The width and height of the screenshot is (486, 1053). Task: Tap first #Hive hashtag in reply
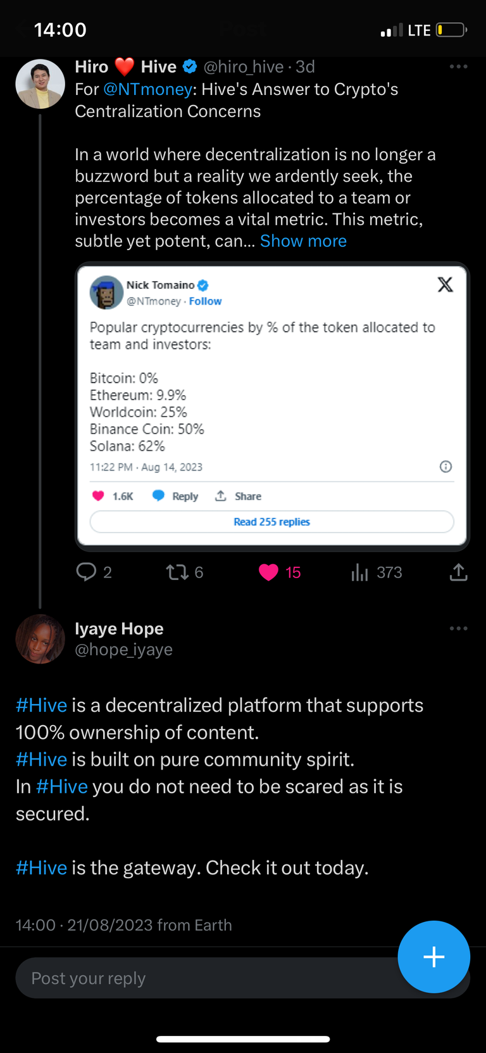click(x=41, y=705)
